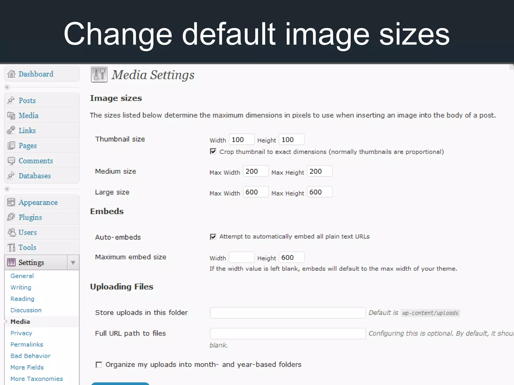Click the Tools wrench icon

12,247
